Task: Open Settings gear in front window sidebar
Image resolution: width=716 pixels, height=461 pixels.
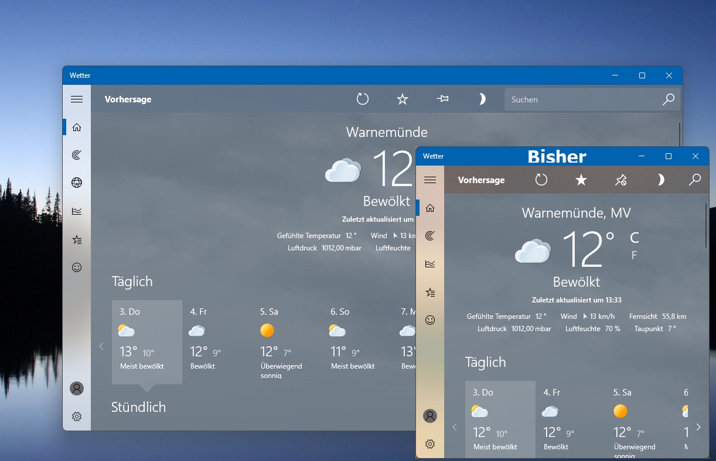Action: (x=430, y=444)
